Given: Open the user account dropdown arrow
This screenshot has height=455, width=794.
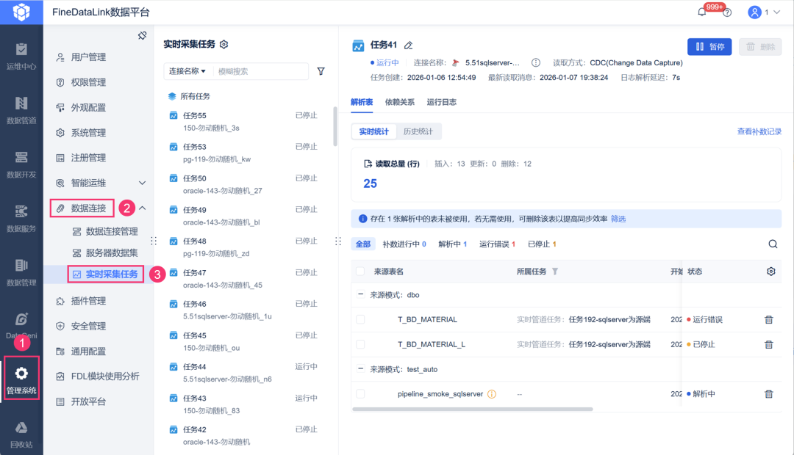Looking at the screenshot, I should (x=777, y=12).
